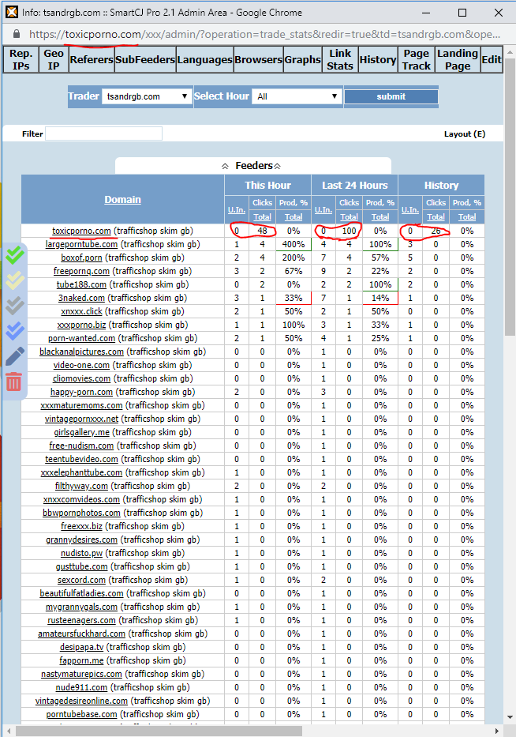The image size is (516, 737).
Task: Open the Geo IP tab
Action: (54, 60)
